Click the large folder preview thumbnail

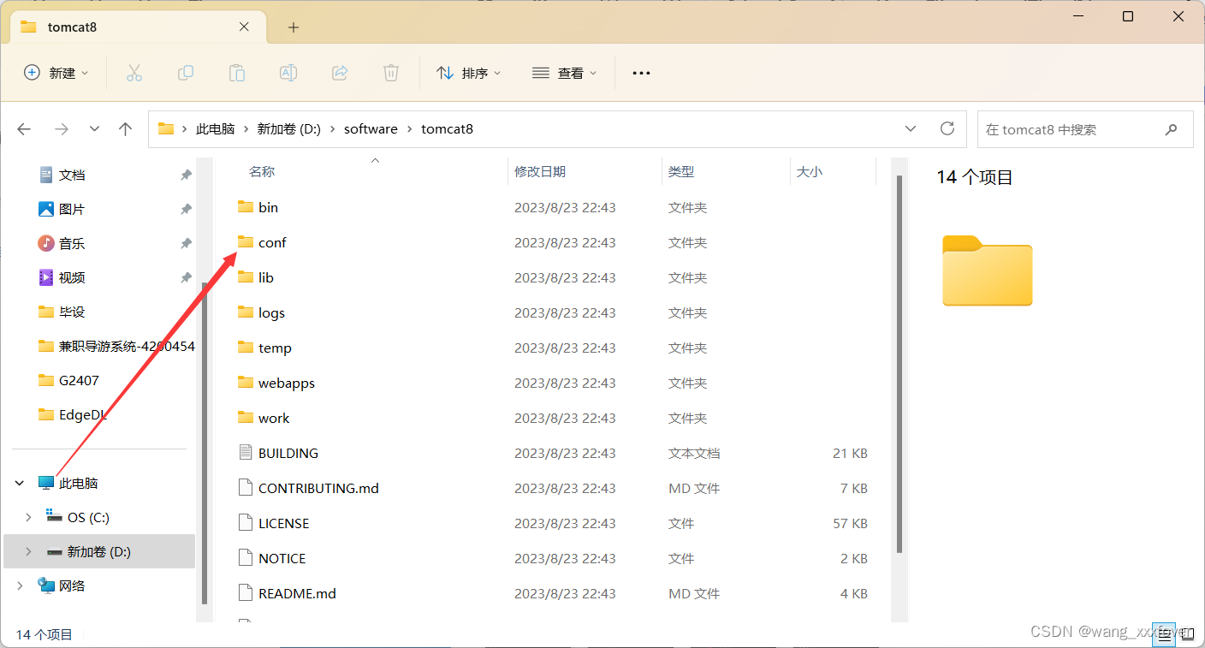tap(988, 270)
